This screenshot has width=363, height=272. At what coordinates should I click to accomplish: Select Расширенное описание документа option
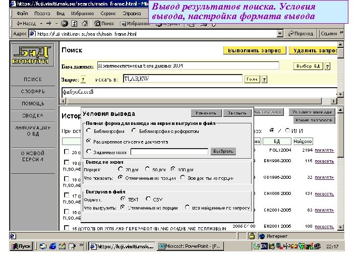(x=88, y=141)
